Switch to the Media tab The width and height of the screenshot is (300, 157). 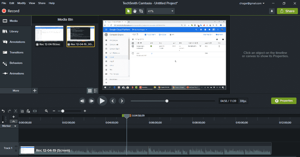pyautogui.click(x=16, y=21)
